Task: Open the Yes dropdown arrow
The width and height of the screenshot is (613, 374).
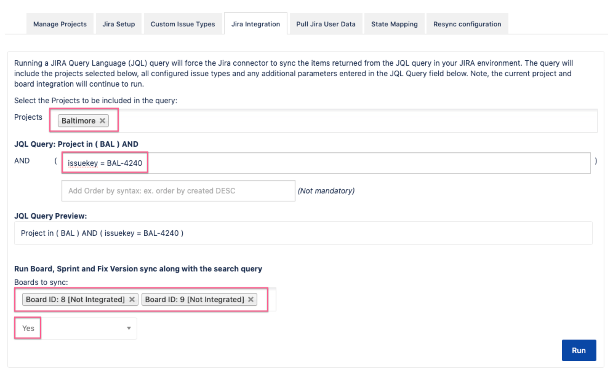Action: (x=129, y=328)
